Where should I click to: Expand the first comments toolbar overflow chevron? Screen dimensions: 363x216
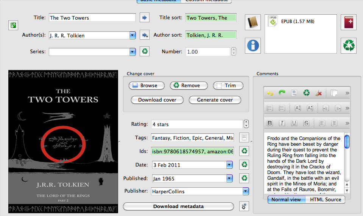(x=347, y=93)
